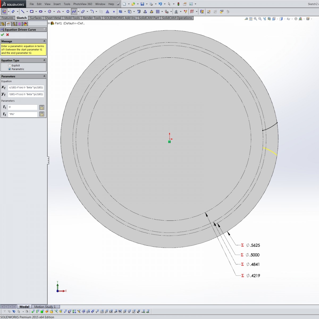Cancel the curve with the red X
This screenshot has width=319, height=319.
click(x=7, y=35)
